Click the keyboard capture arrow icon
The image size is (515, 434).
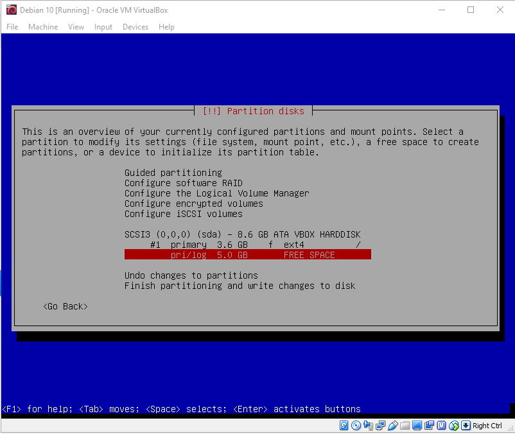466,426
